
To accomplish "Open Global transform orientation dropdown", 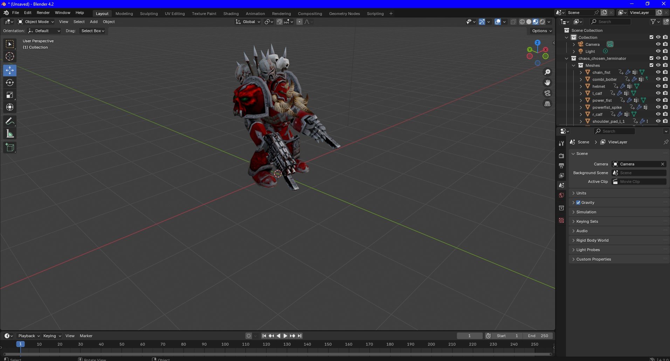I will 248,22.
